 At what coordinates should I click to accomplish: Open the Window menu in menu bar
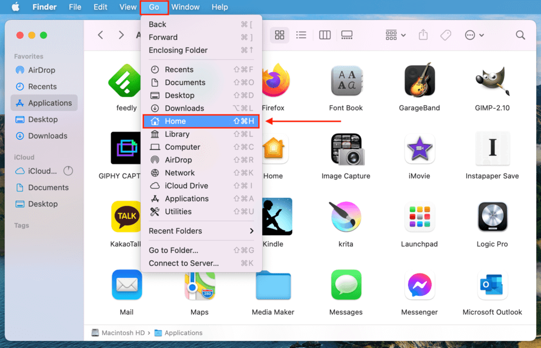(185, 7)
